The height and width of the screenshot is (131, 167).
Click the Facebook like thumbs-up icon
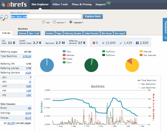121,43
